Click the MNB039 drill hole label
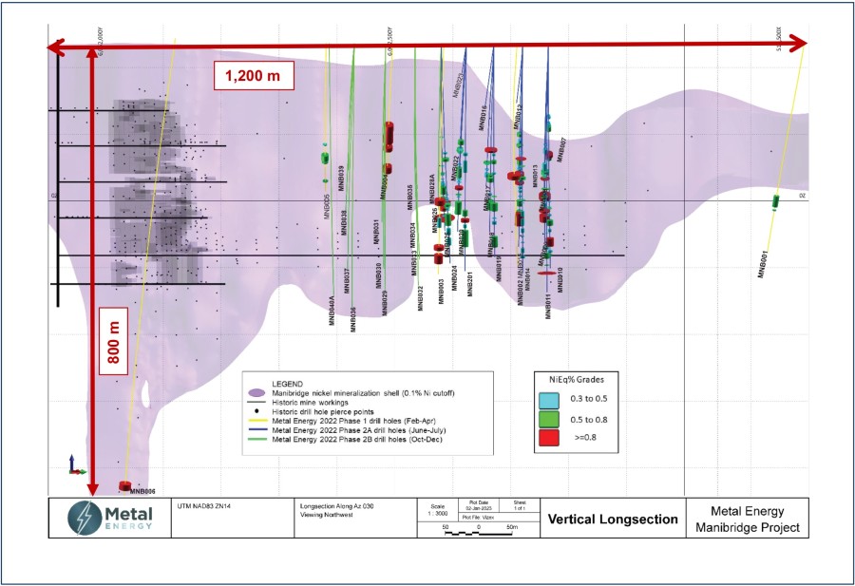The width and height of the screenshot is (855, 586). (342, 178)
